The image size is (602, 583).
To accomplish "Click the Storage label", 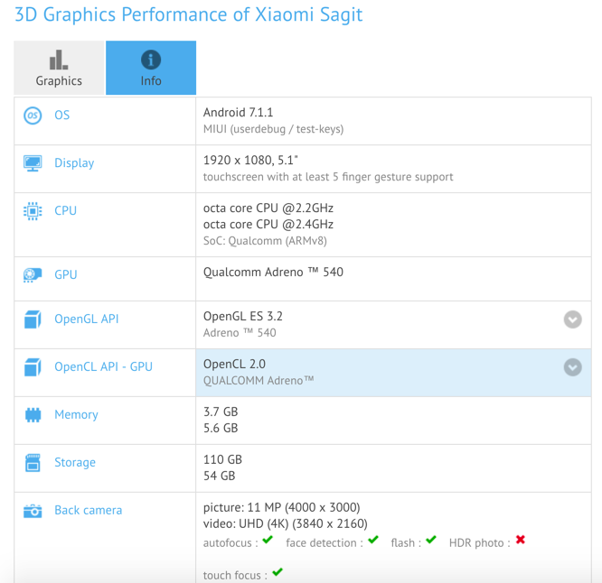I will point(75,462).
